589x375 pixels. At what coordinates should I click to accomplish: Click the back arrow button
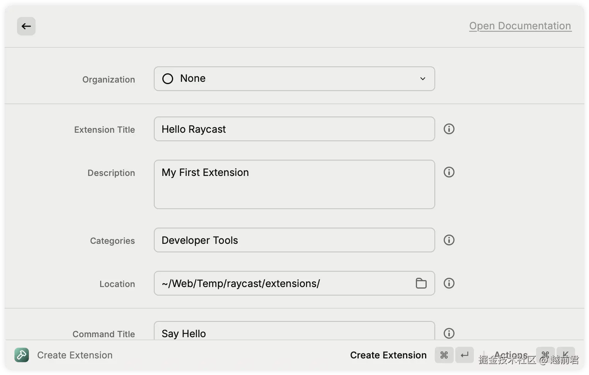coord(26,26)
